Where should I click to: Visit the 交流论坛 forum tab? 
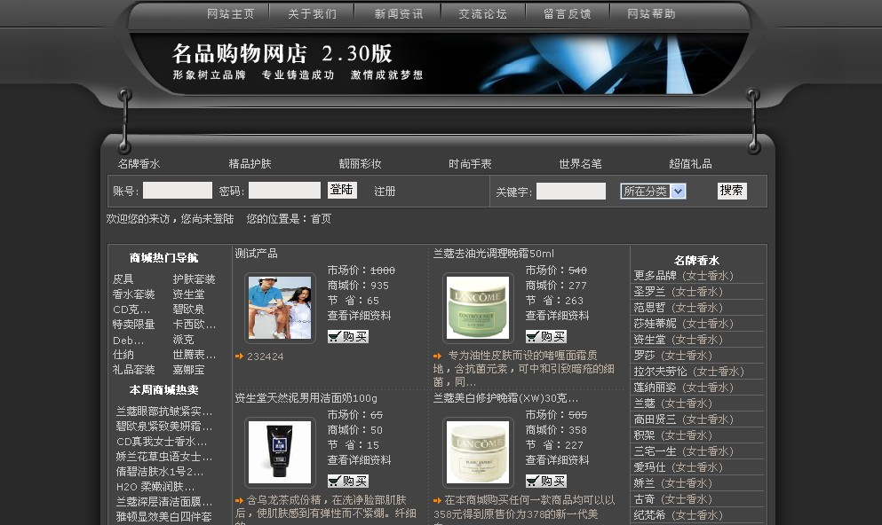(x=482, y=14)
